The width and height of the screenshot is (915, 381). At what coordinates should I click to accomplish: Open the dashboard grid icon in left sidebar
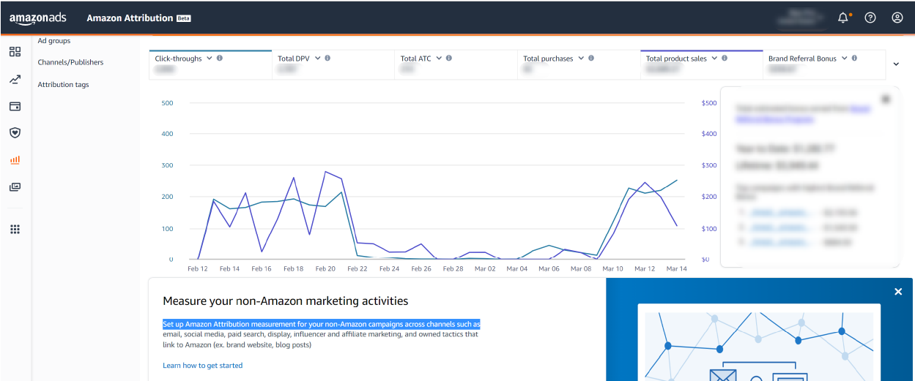15,52
